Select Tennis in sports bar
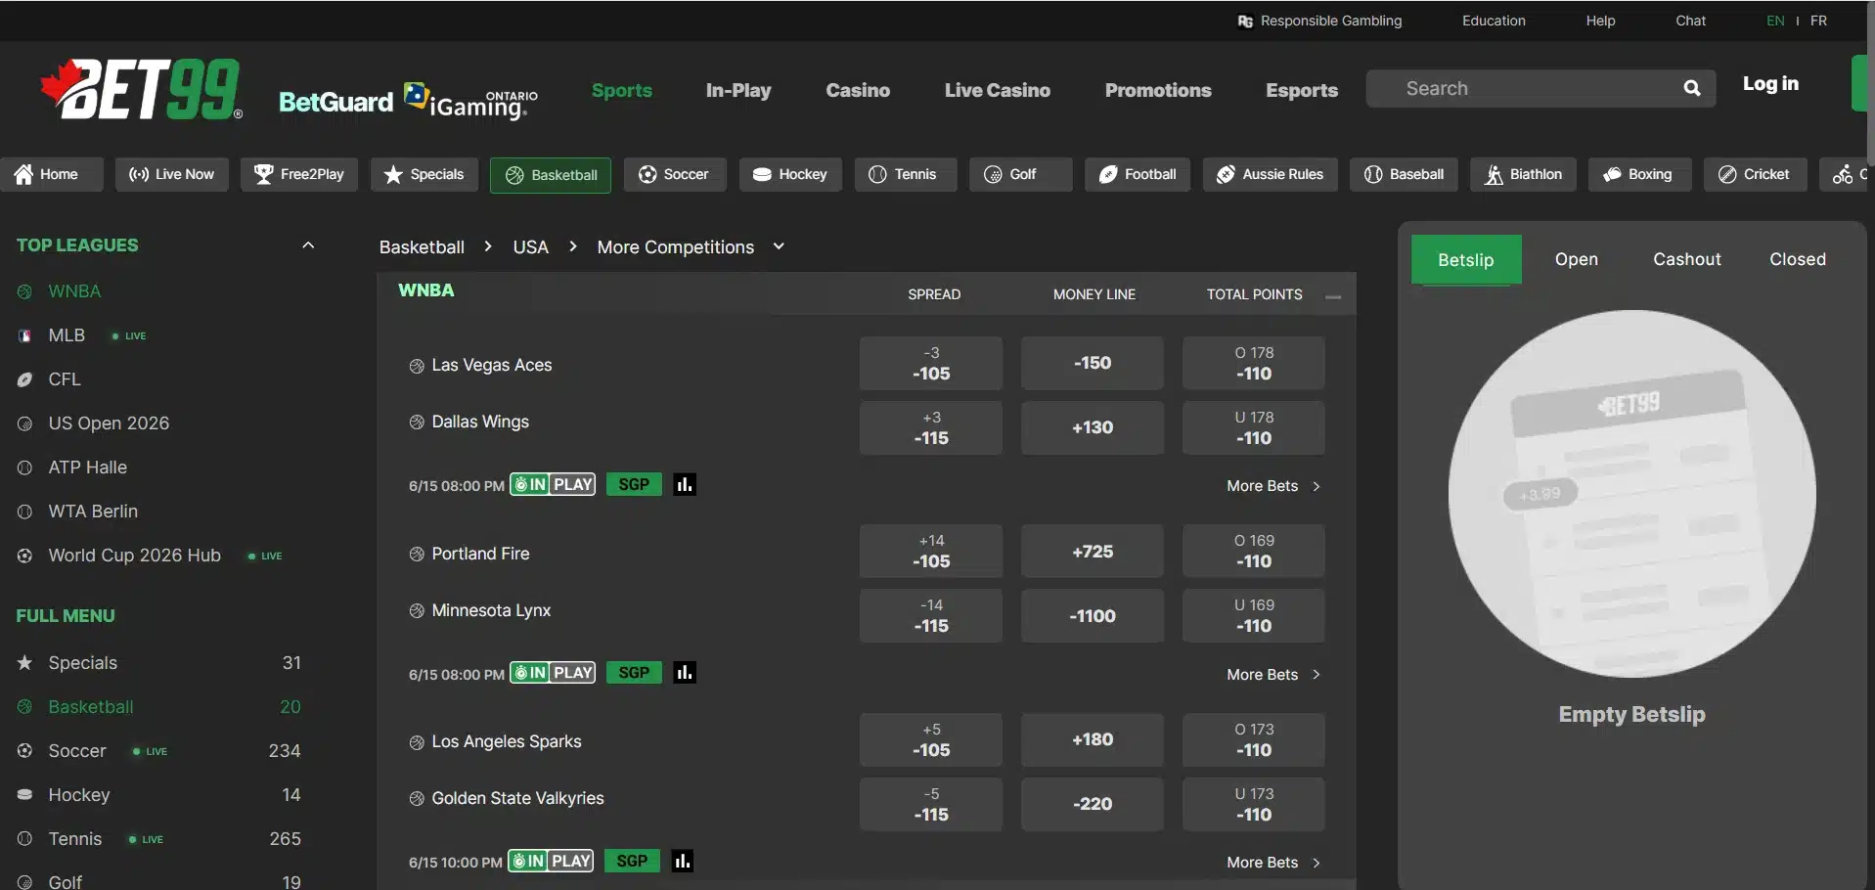Screen dimensions: 1875x890 [906, 174]
